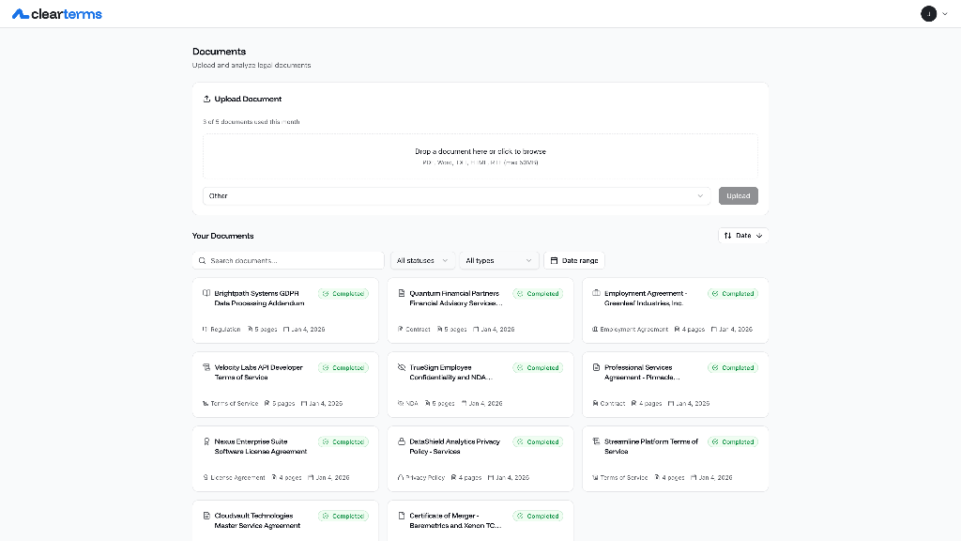The width and height of the screenshot is (961, 541).
Task: Click the Employment Agreement tag on Greenleaf card
Action: (630, 330)
